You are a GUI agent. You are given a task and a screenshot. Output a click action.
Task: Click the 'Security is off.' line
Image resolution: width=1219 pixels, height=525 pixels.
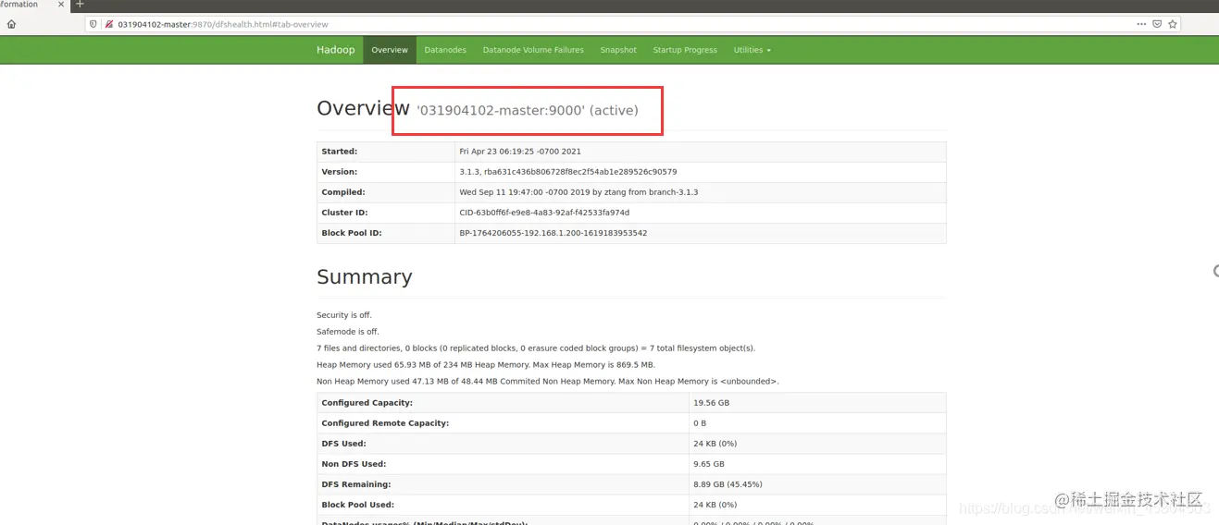click(344, 315)
